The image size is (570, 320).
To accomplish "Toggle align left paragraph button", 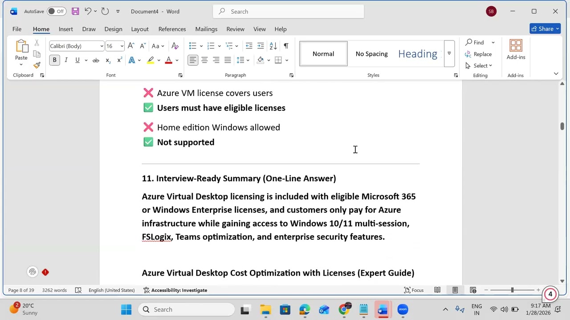I will coord(192,60).
